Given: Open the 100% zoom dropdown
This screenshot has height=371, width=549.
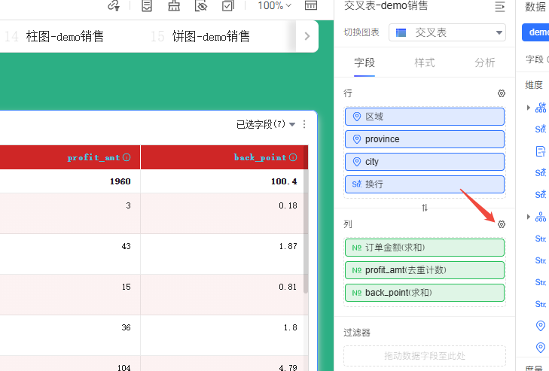Looking at the screenshot, I should [x=275, y=6].
